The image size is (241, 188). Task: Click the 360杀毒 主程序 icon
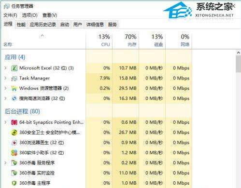14,183
